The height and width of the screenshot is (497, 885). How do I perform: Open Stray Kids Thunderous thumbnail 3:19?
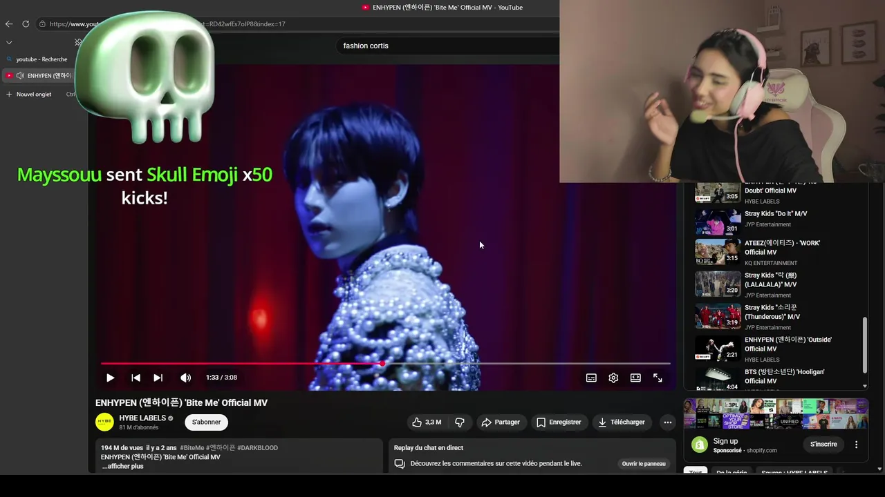718,316
